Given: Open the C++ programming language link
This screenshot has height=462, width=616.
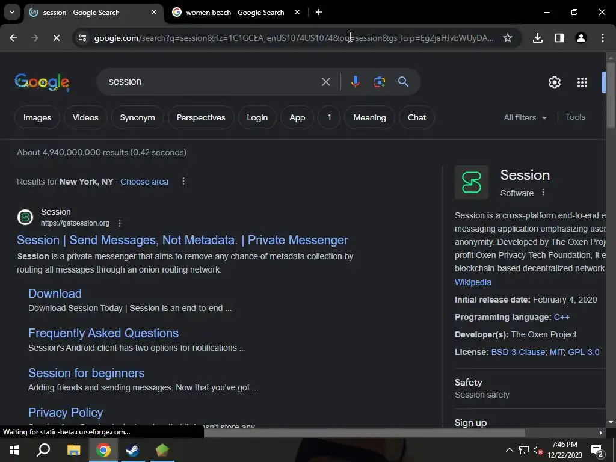Looking at the screenshot, I should (x=561, y=317).
